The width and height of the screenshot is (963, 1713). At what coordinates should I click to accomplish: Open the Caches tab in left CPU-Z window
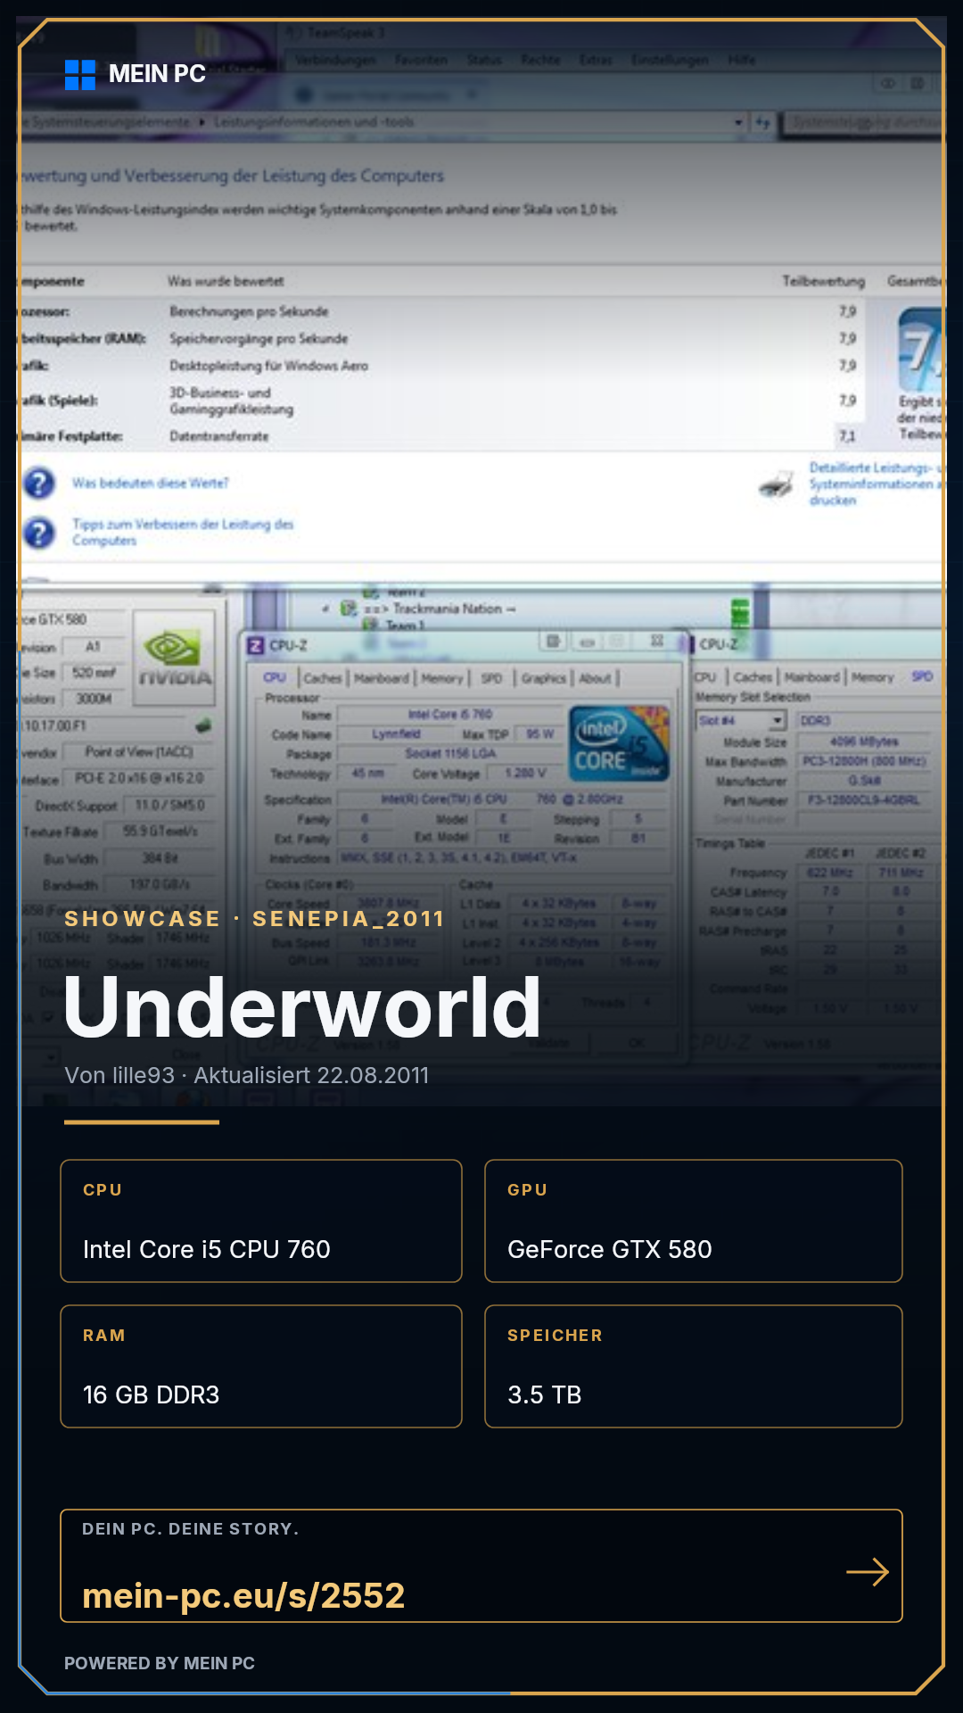pyautogui.click(x=322, y=678)
